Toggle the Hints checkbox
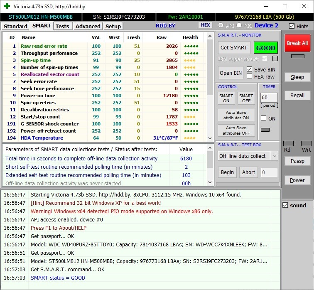 click(x=292, y=26)
